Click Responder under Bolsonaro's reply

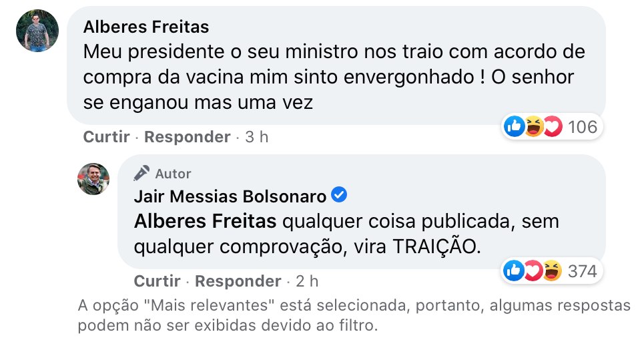pyautogui.click(x=238, y=281)
